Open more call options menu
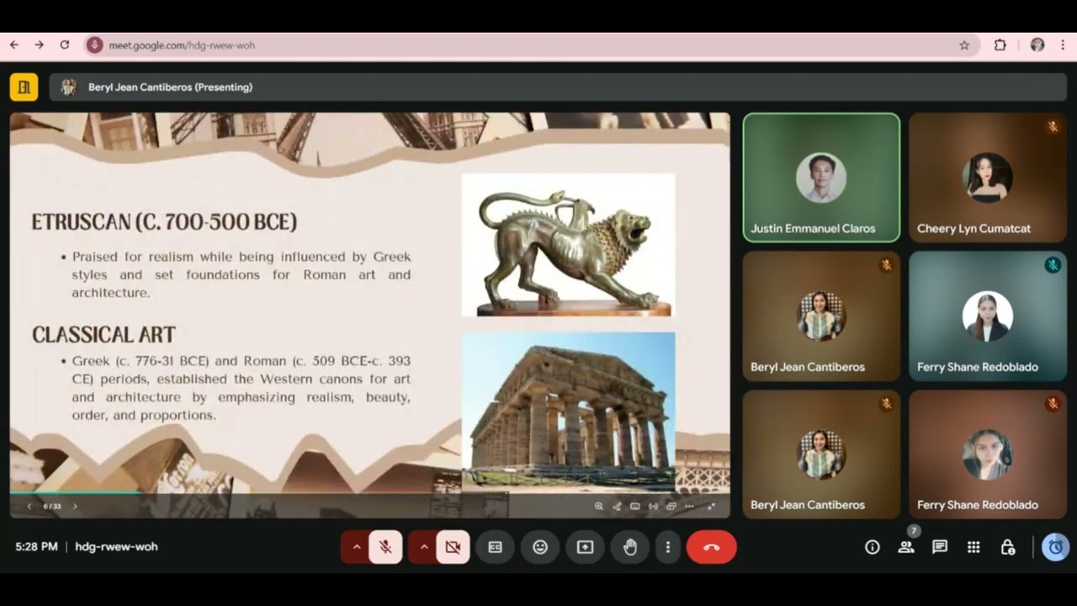1077x606 pixels. coord(668,547)
